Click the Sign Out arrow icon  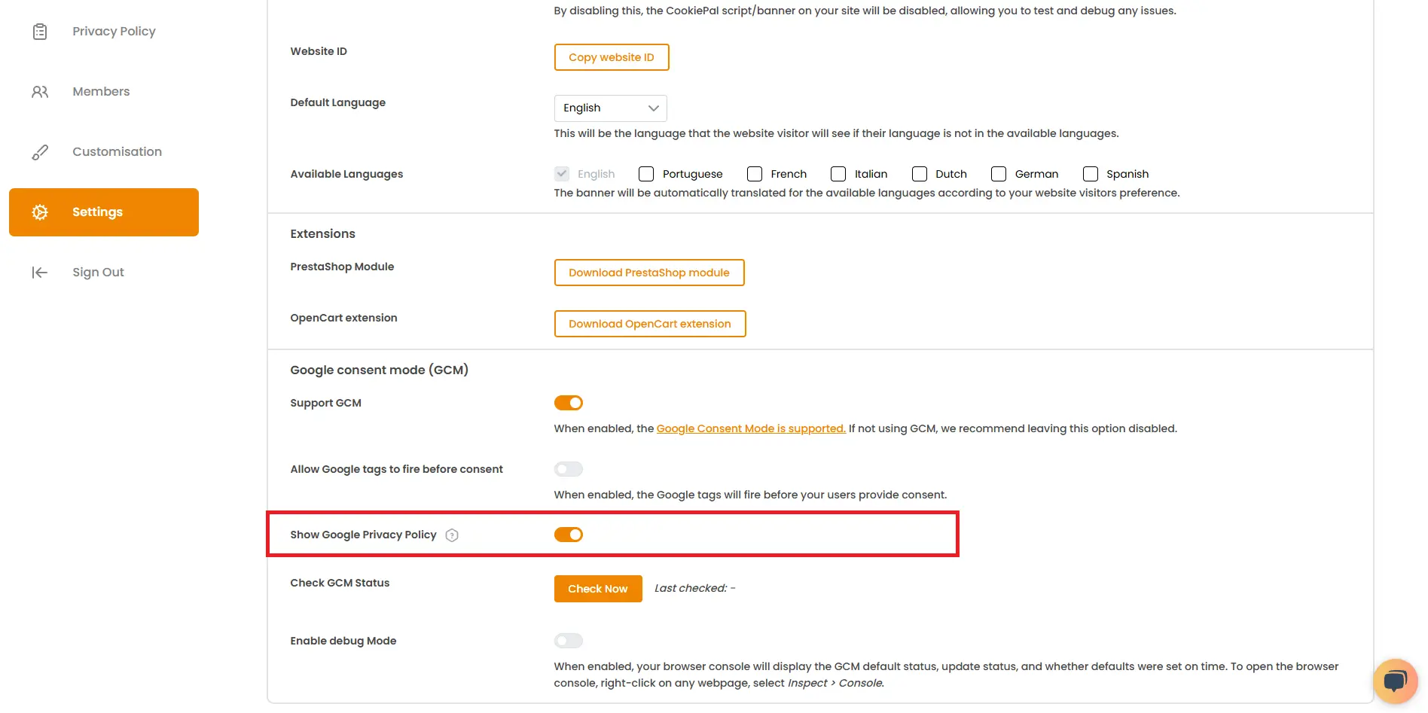pos(39,272)
